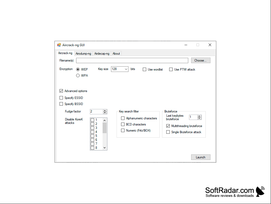271x204 pixels.
Task: Click KoreK list scroll down arrow
Action: 104,148
